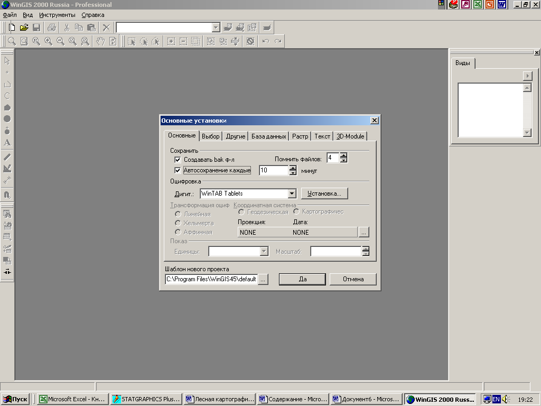Open the Файл menu
Viewport: 541px width, 406px height.
pos(10,15)
